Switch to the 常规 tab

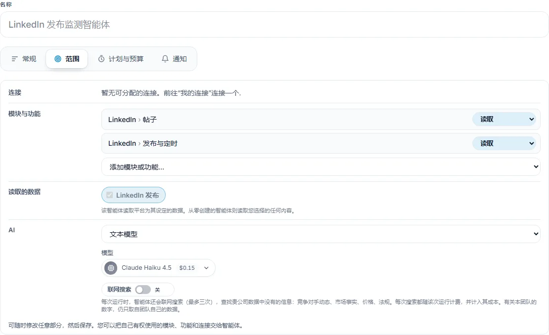[x=24, y=59]
